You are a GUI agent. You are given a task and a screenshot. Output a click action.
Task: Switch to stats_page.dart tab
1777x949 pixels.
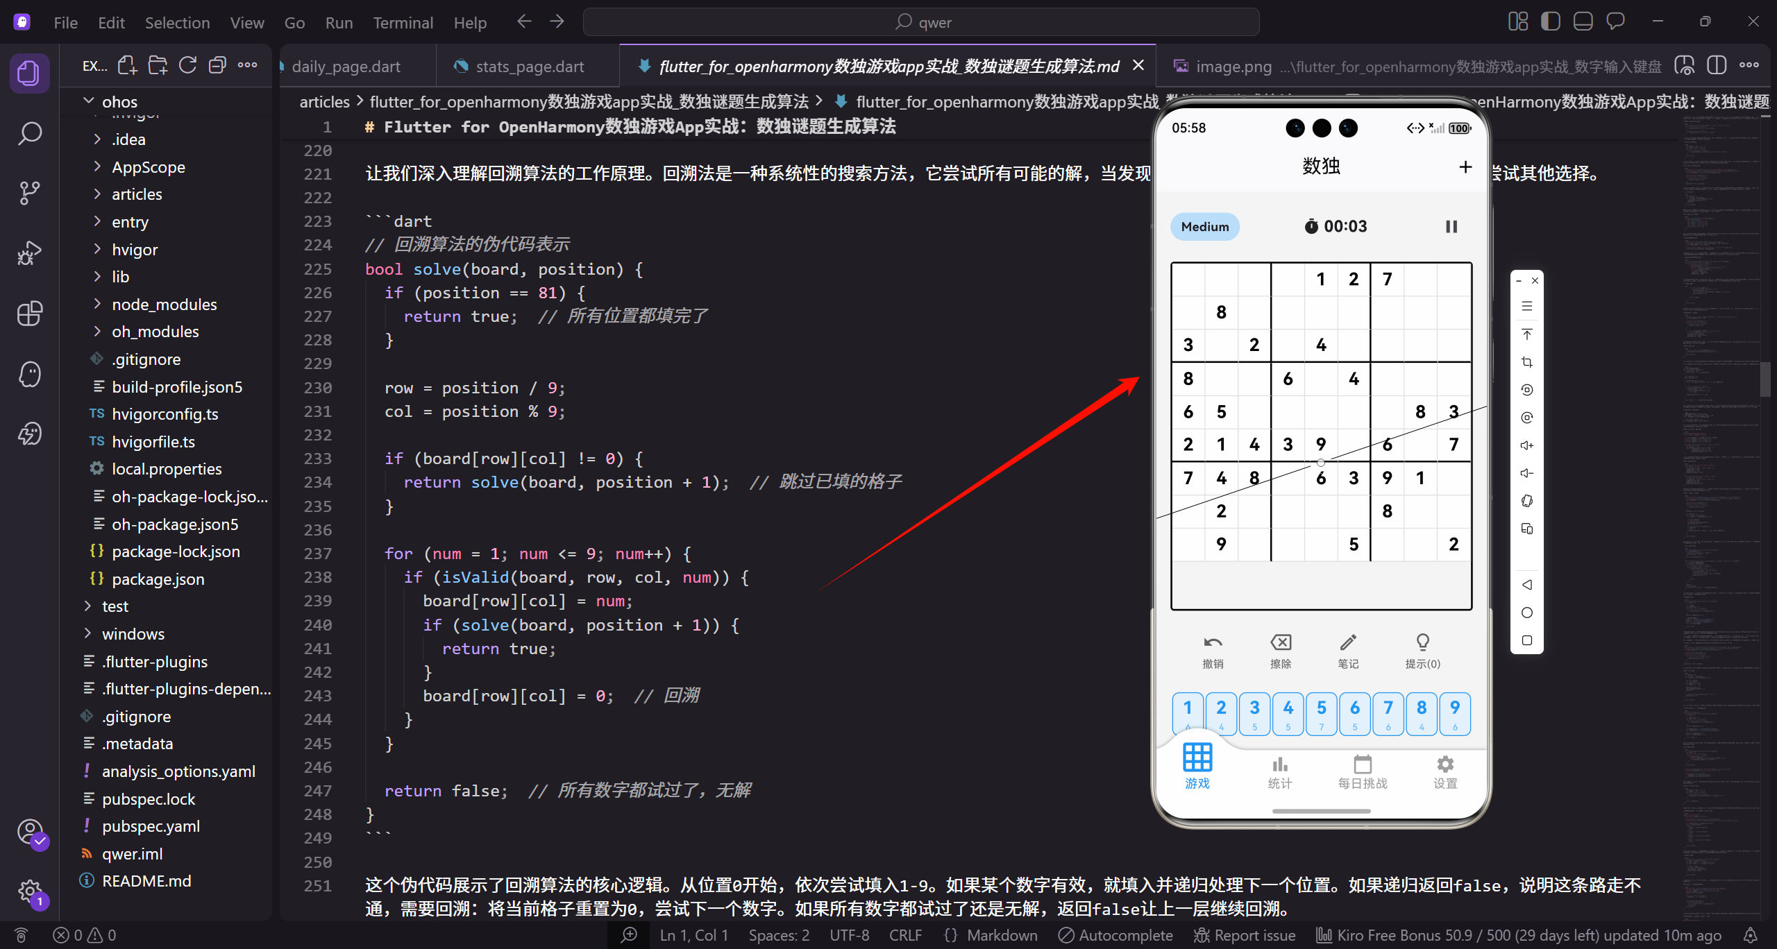coord(529,67)
